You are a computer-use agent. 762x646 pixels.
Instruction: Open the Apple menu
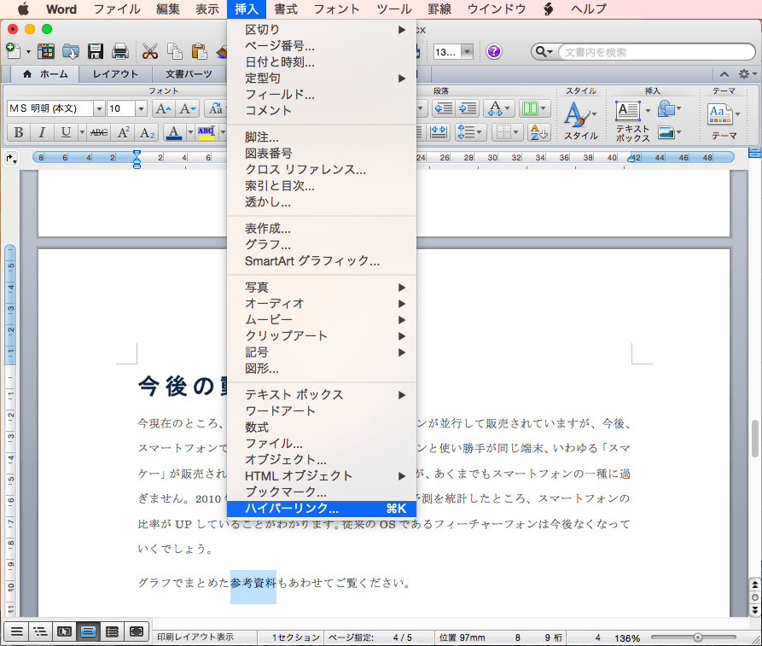(22, 9)
